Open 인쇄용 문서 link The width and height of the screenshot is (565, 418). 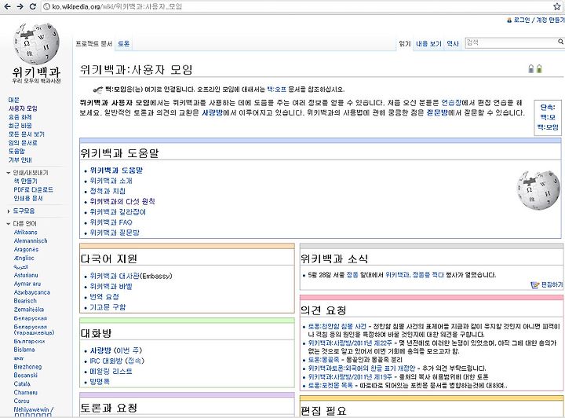pyautogui.click(x=28, y=198)
